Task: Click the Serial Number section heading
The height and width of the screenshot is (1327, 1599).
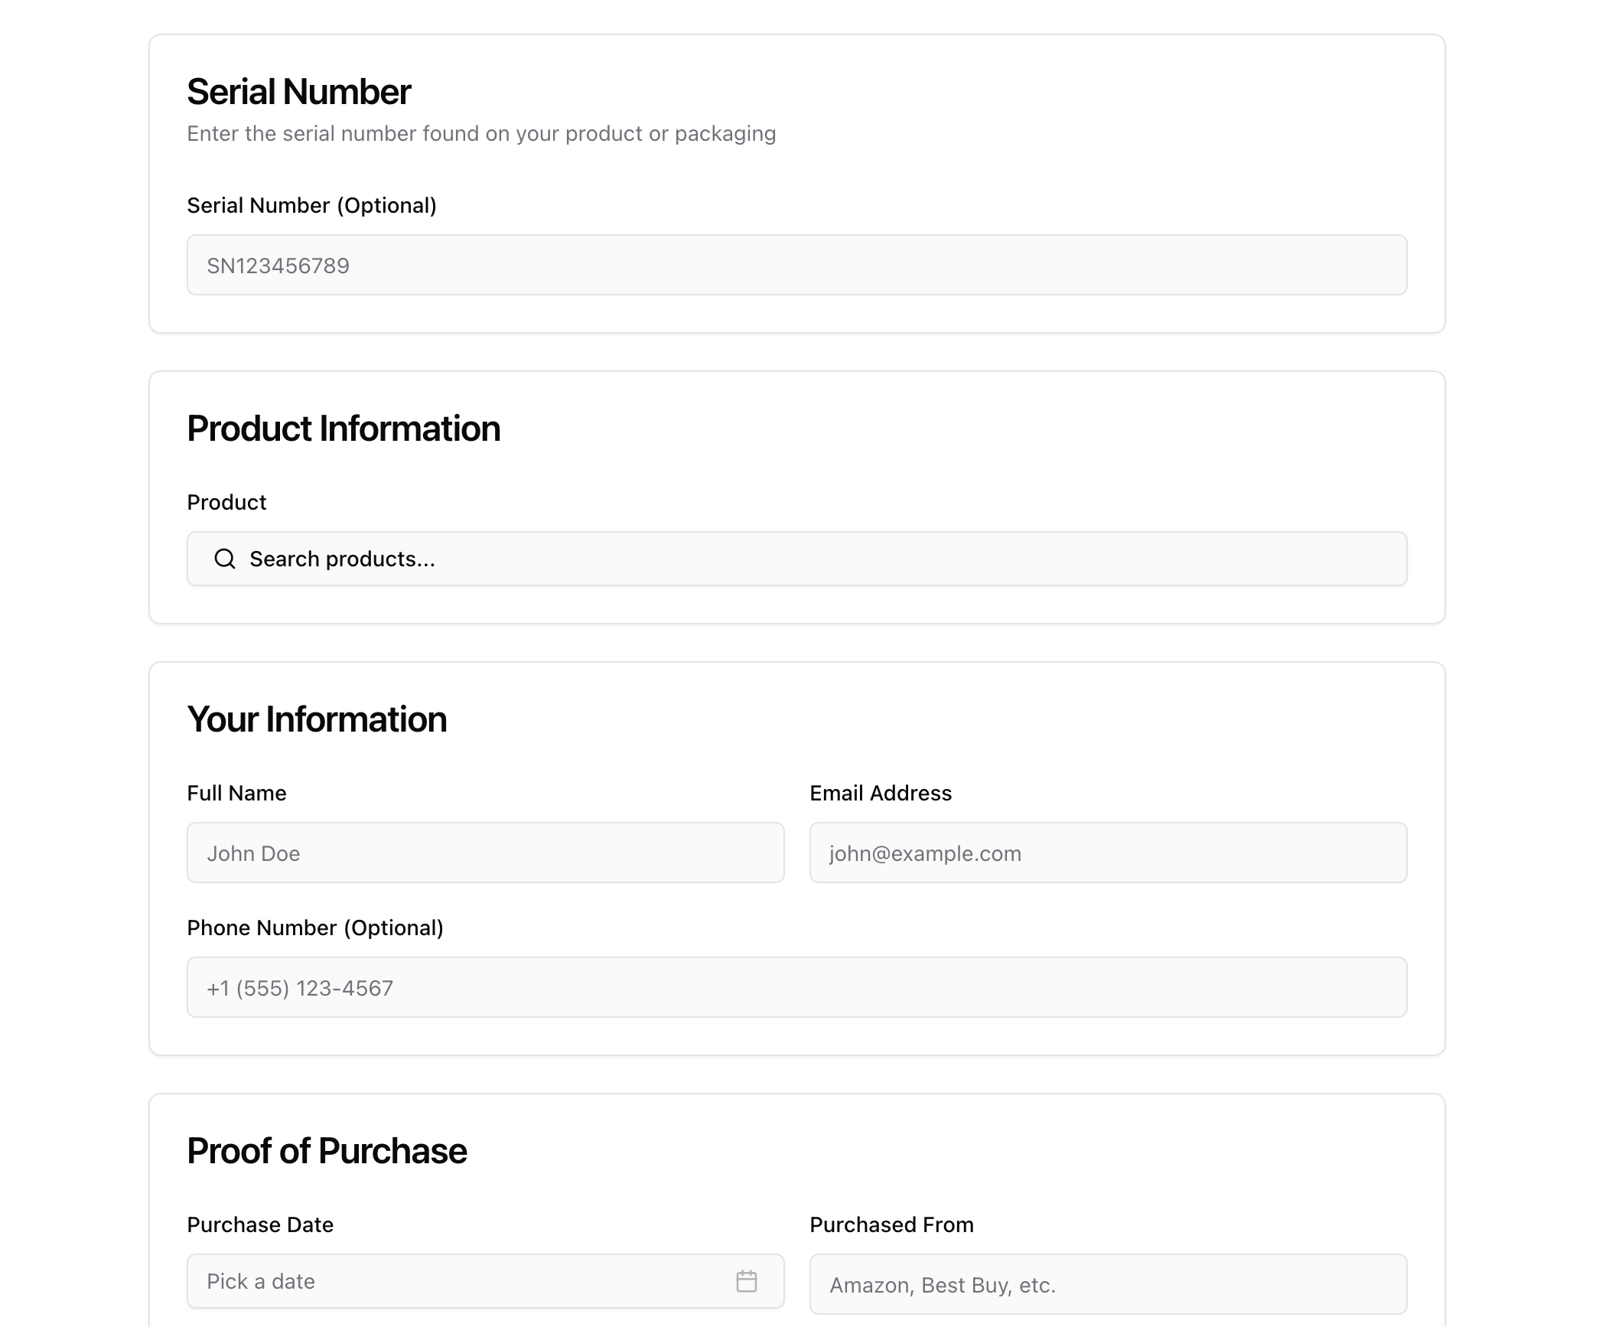Action: coord(298,92)
